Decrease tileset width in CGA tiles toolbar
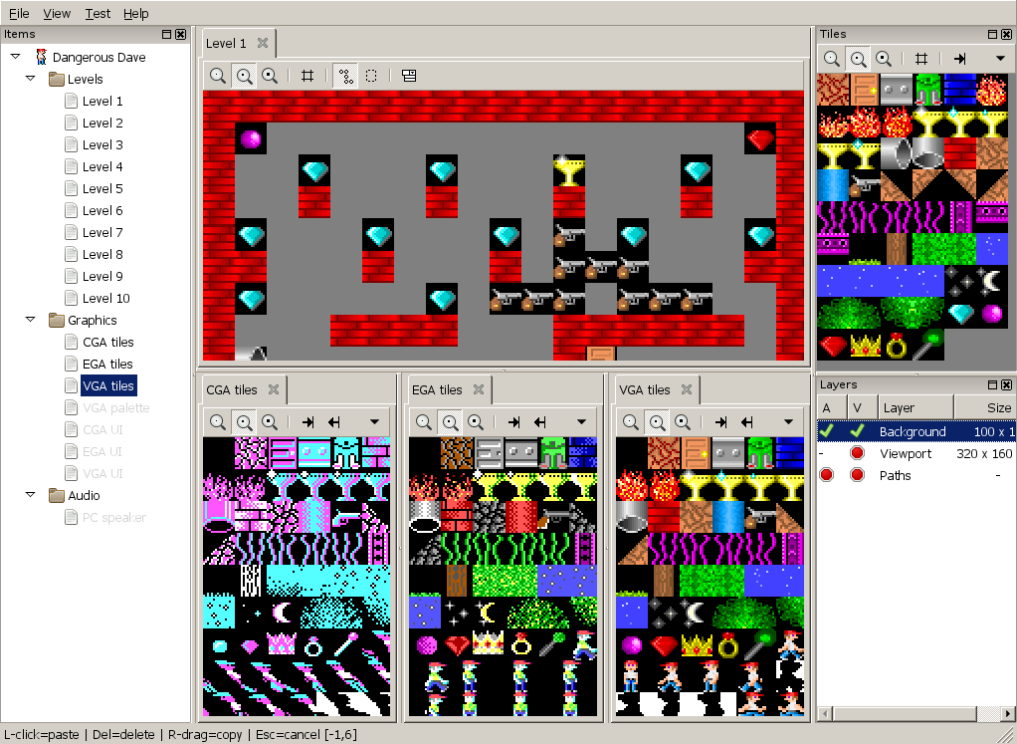 tap(333, 422)
